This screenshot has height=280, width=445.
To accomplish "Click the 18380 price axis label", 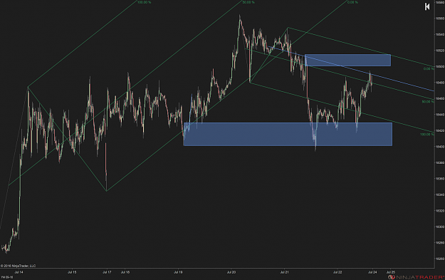I will (440, 162).
